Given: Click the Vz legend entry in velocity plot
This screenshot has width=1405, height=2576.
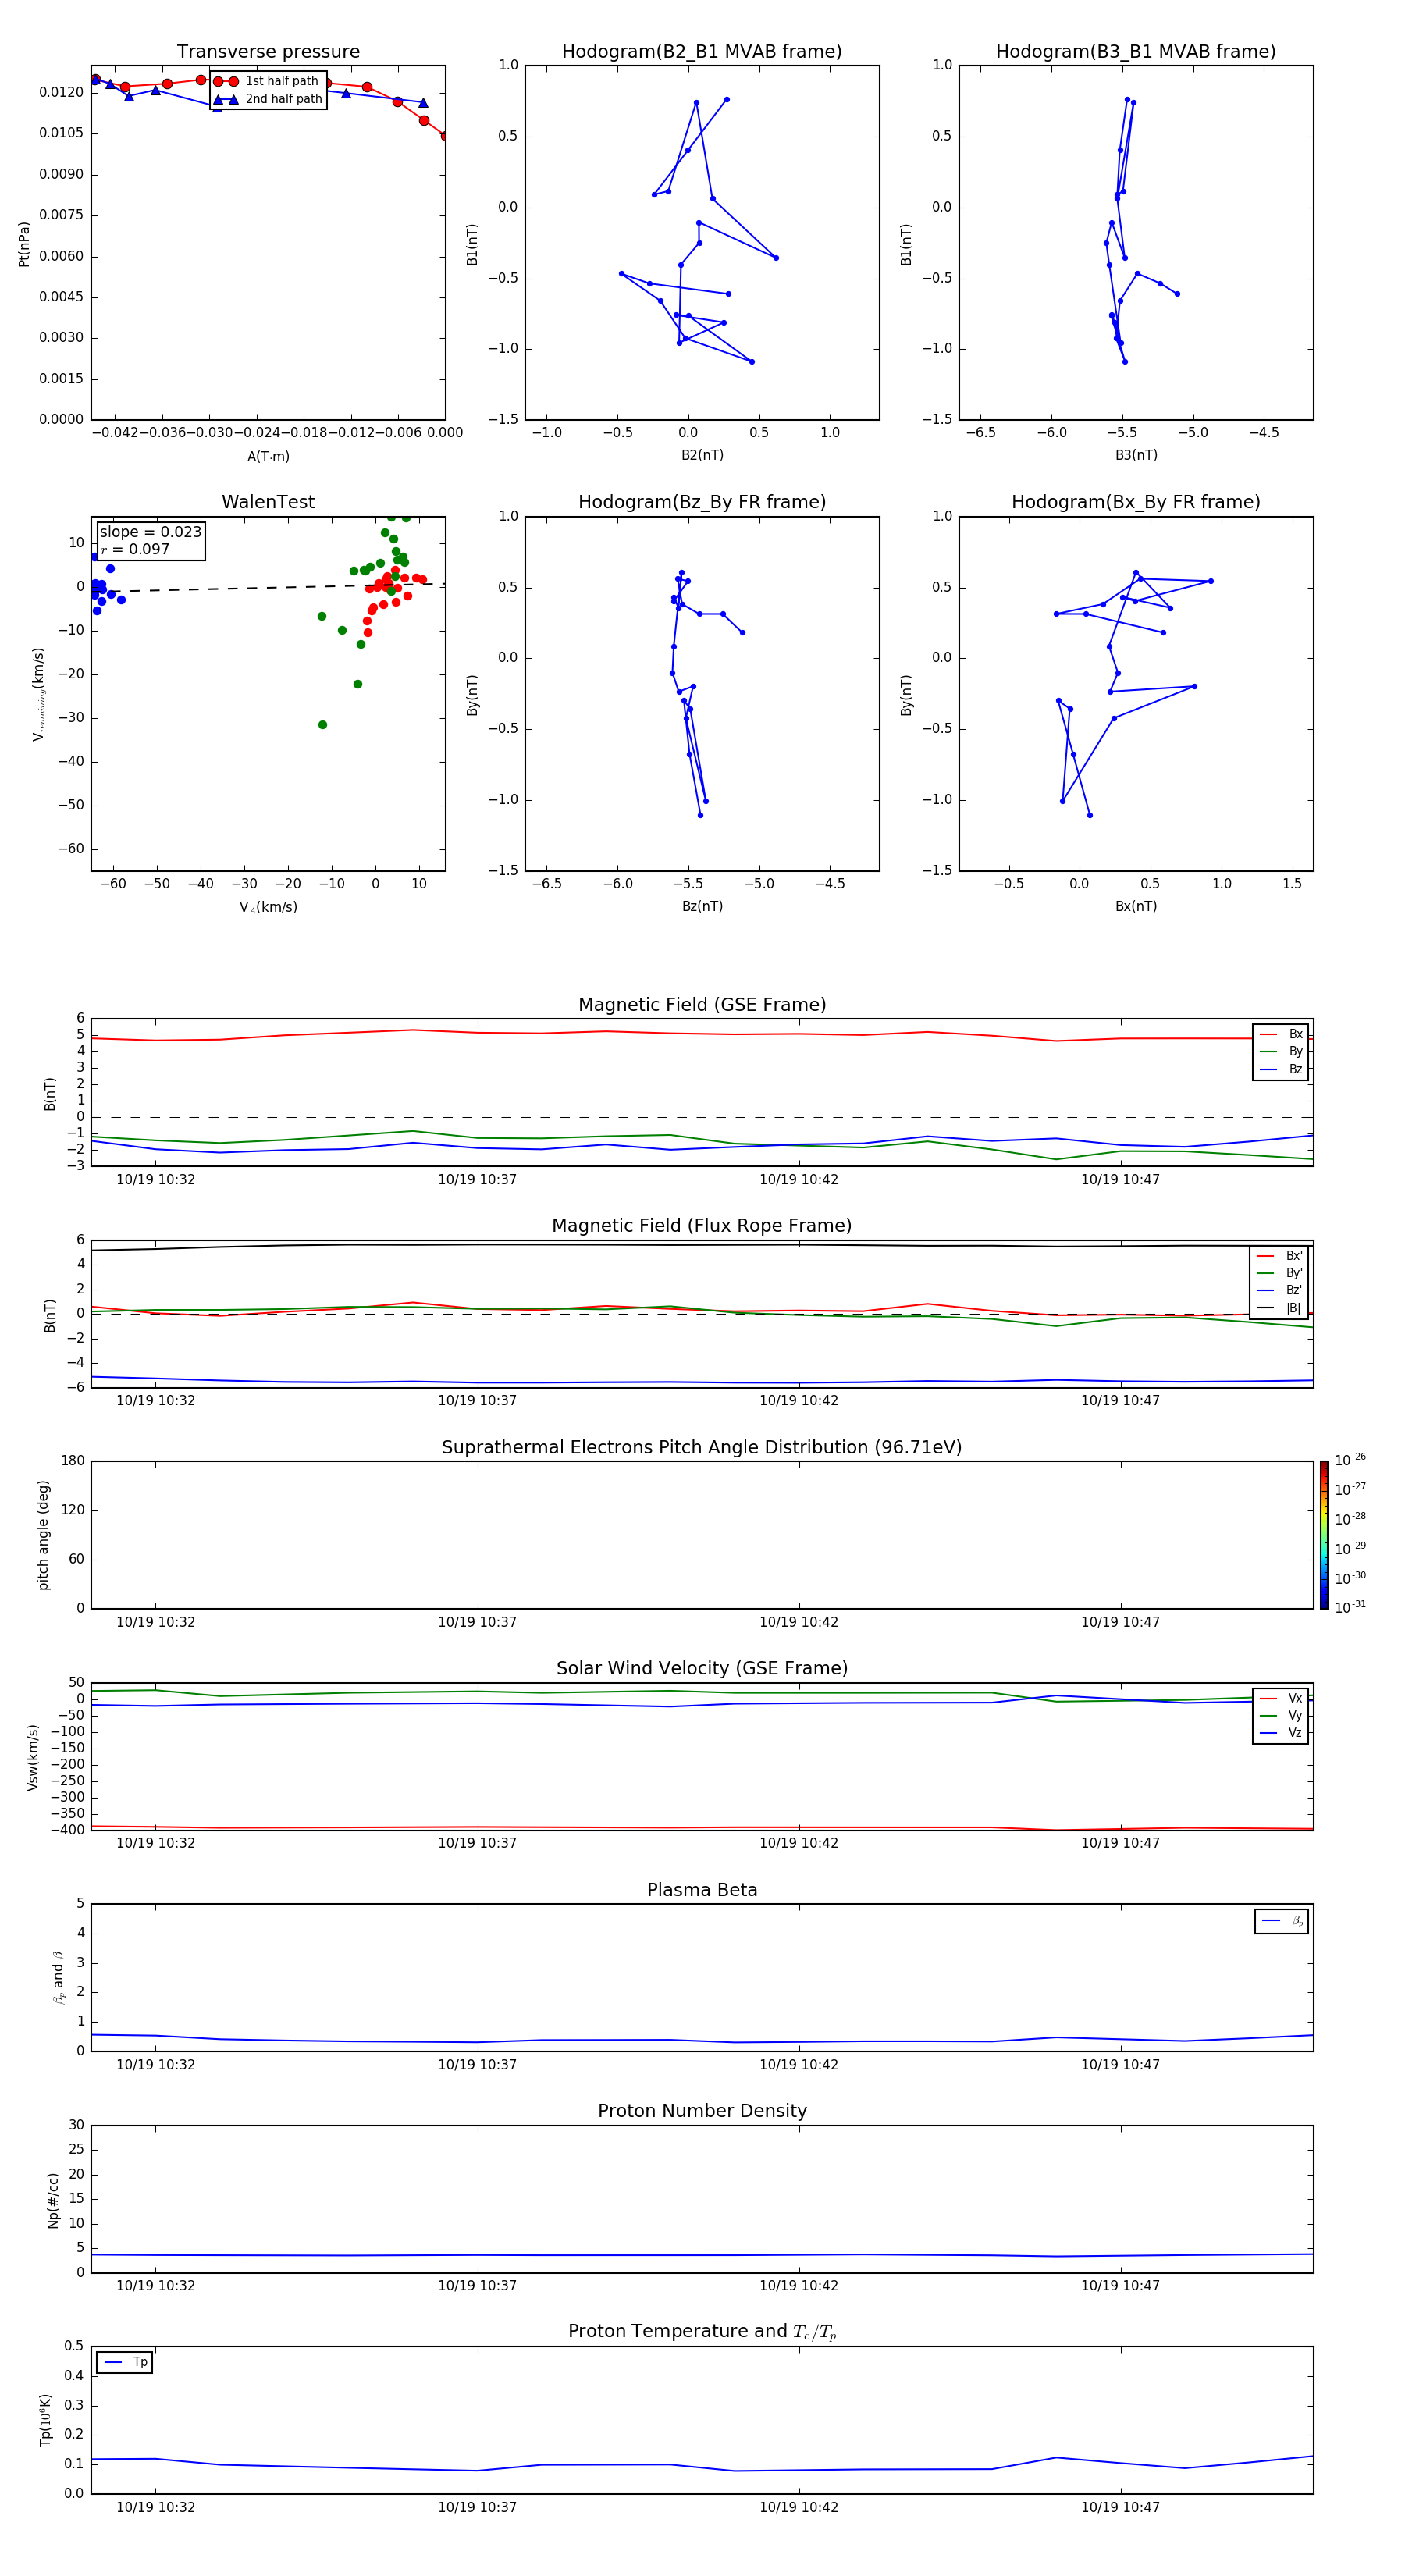Looking at the screenshot, I should pyautogui.click(x=1281, y=1733).
